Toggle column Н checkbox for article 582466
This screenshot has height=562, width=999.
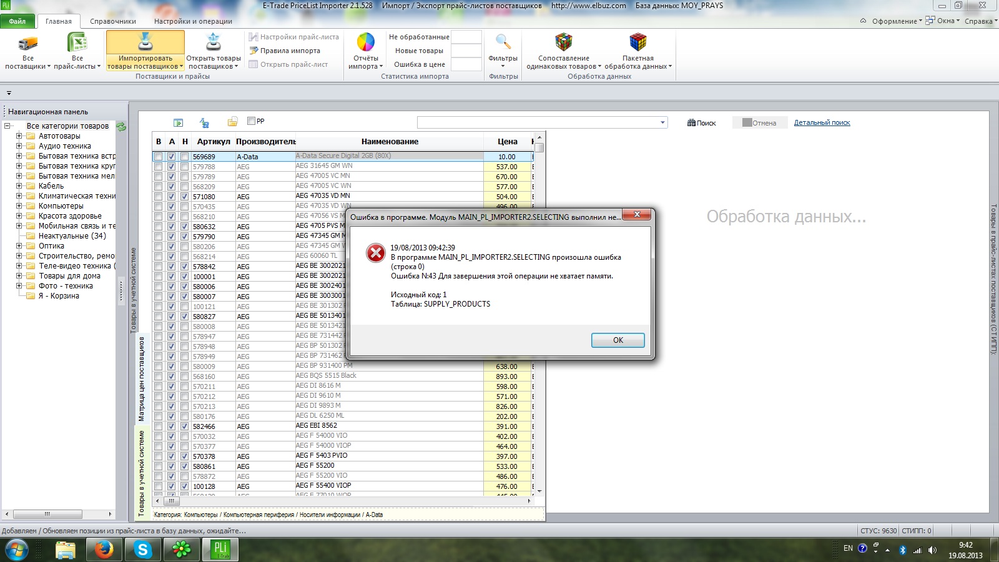click(184, 426)
